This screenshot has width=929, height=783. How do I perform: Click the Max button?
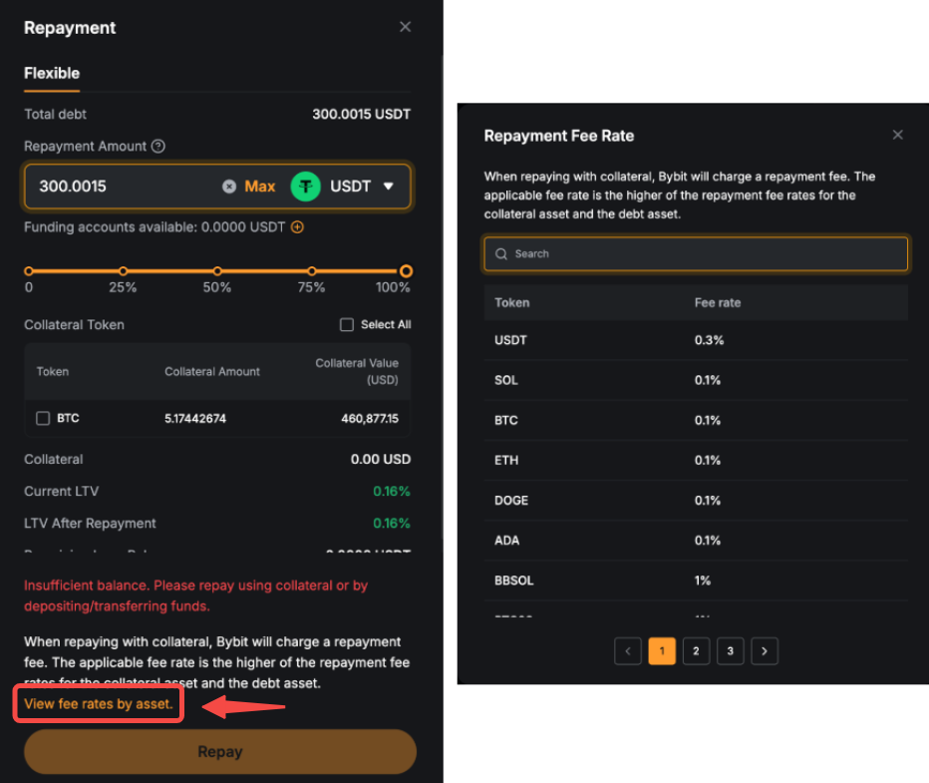(x=260, y=187)
